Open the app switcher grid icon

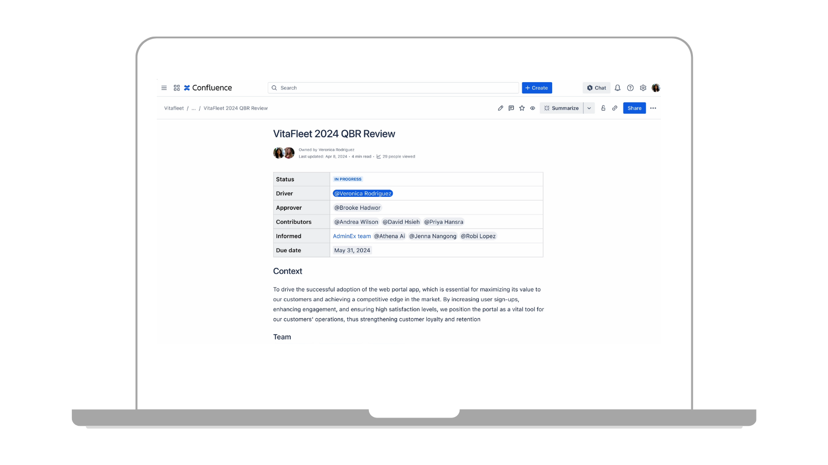click(x=176, y=88)
